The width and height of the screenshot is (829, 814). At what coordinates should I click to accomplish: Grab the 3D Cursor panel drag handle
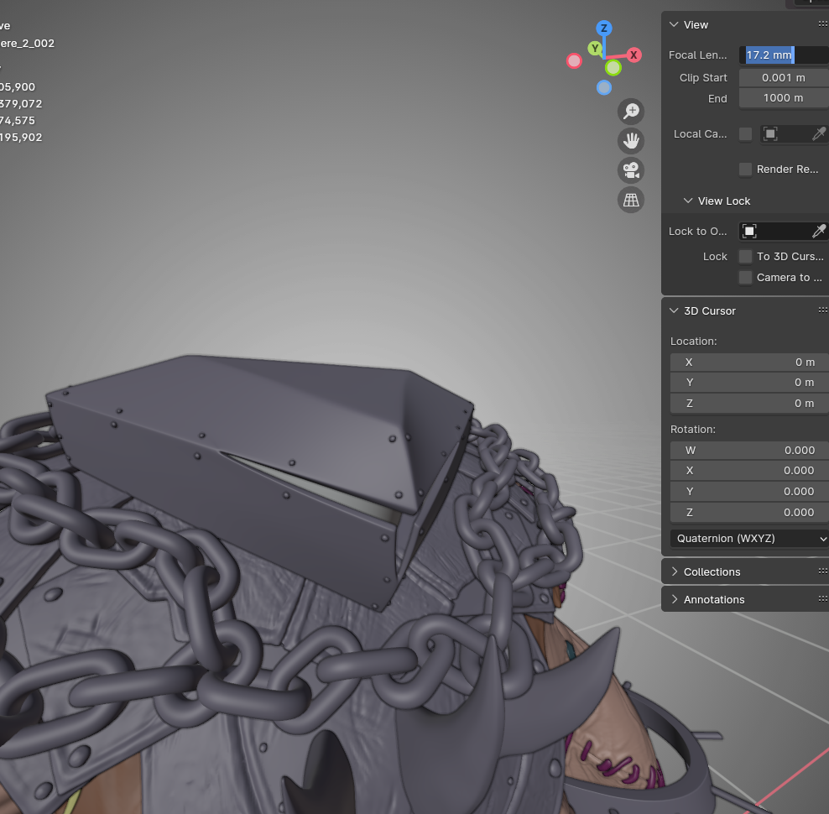pos(822,310)
